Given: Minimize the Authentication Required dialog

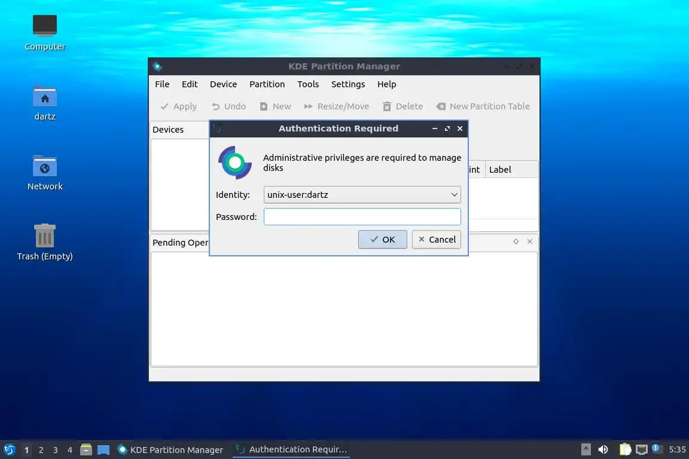Looking at the screenshot, I should (435, 128).
